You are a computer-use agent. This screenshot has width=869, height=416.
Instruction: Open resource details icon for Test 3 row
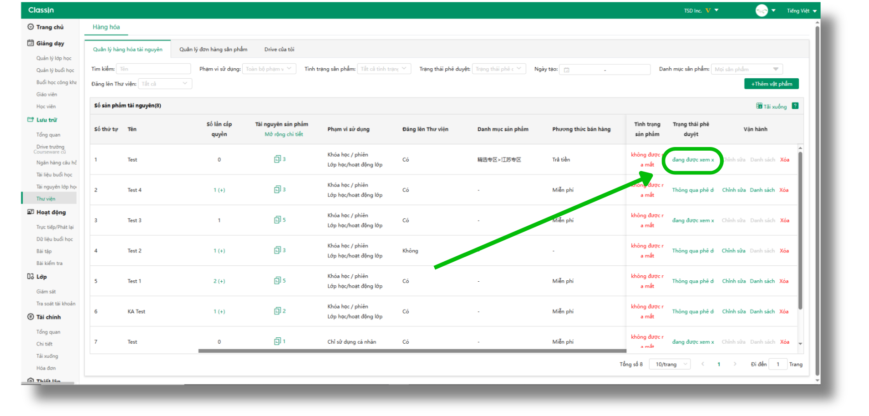coord(277,220)
